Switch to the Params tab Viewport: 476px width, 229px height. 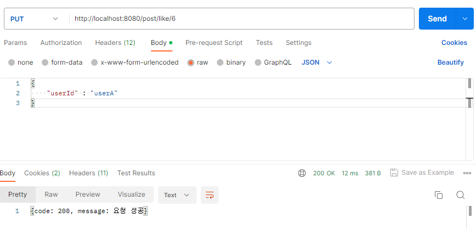point(15,43)
